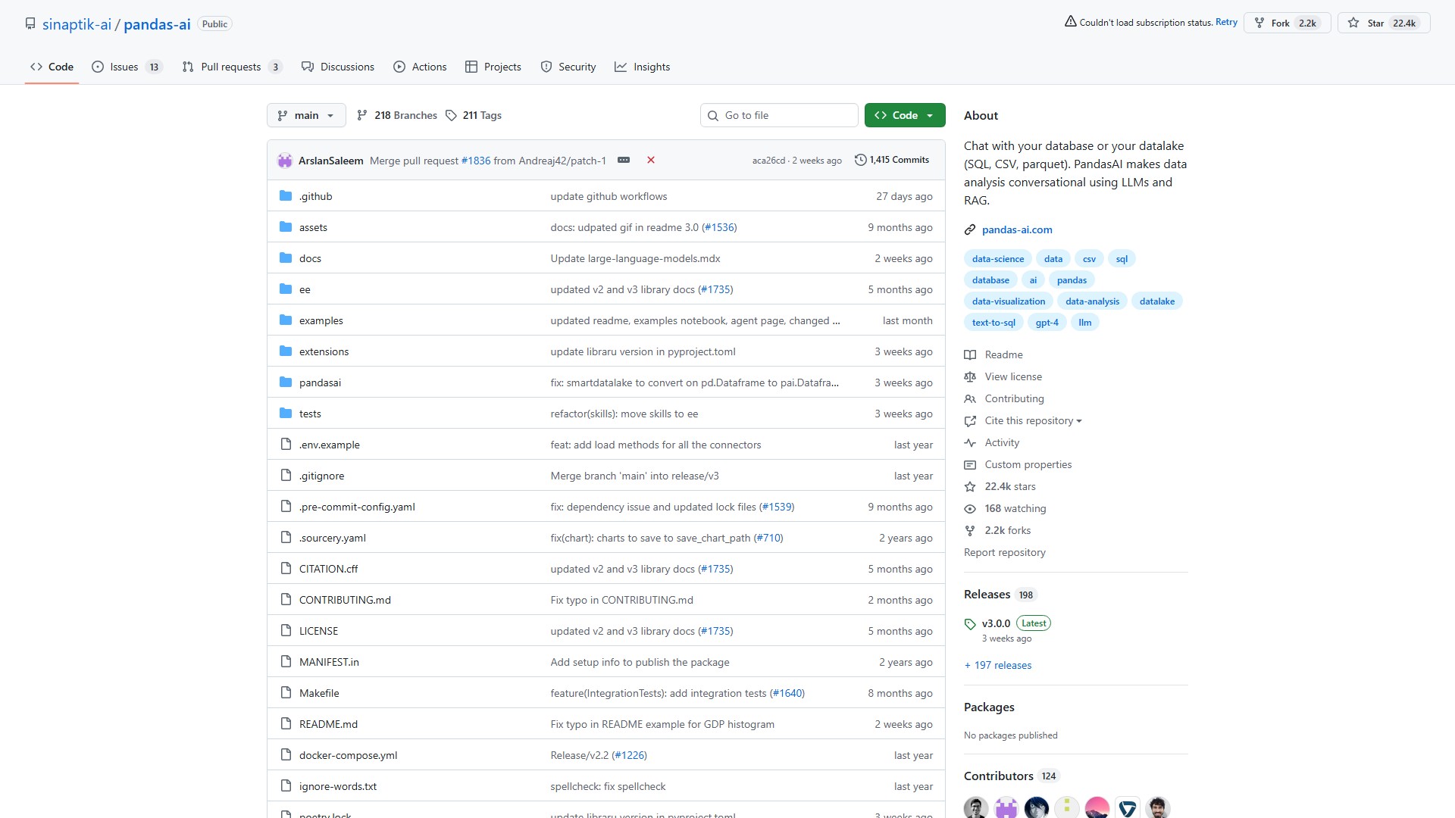The image size is (1455, 818).
Task: Open the Pull requests tab
Action: (231, 67)
